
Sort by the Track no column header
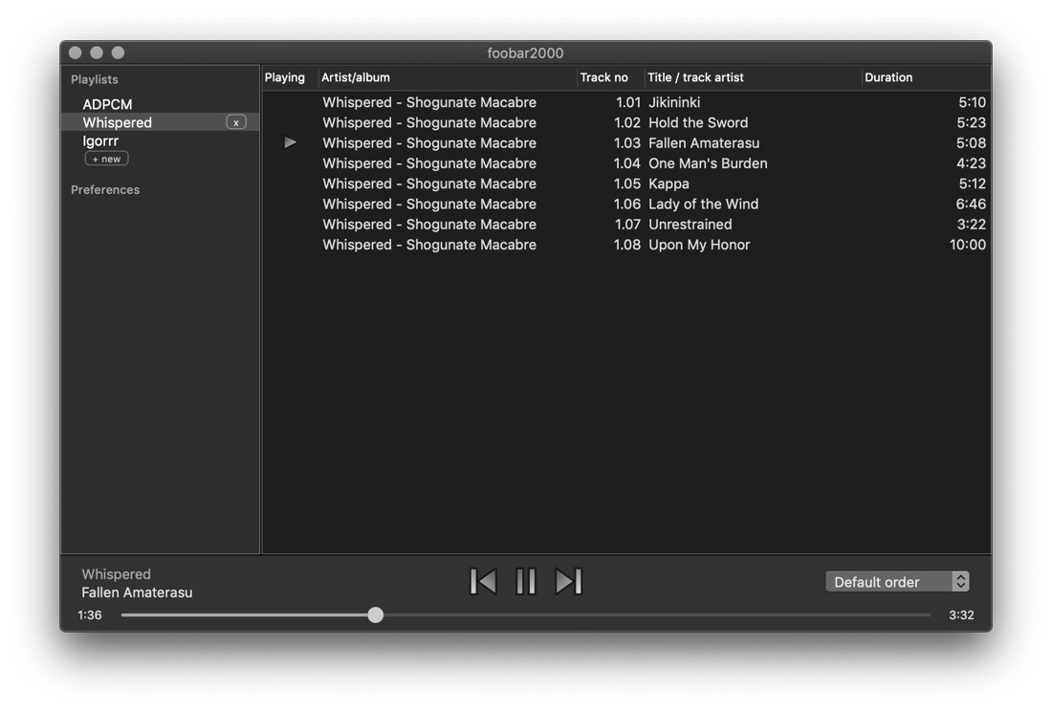pyautogui.click(x=604, y=77)
